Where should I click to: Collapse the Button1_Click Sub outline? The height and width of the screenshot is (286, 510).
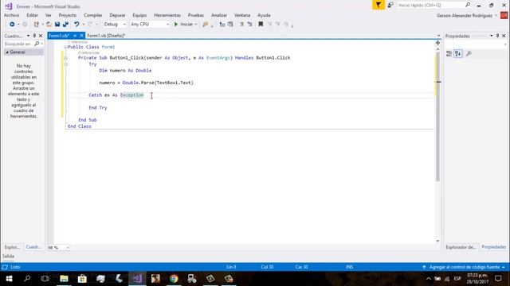[65, 58]
